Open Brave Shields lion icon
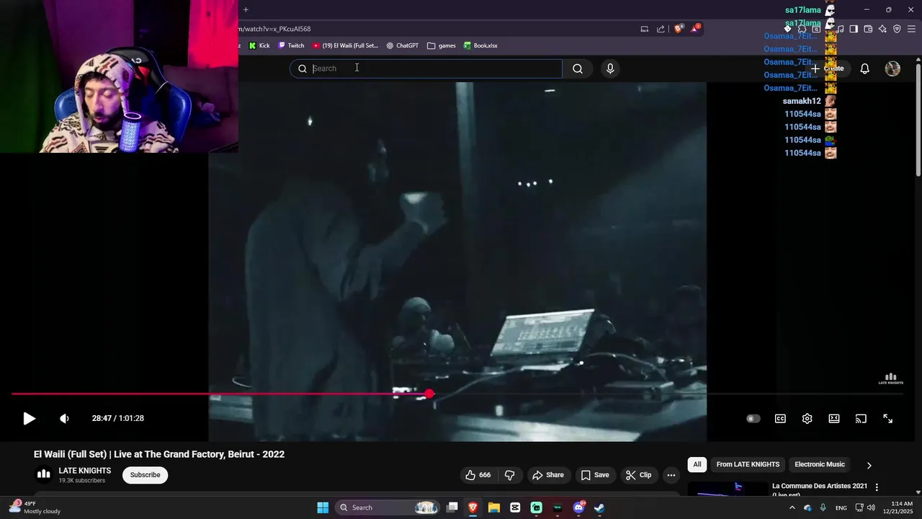922x519 pixels. click(679, 29)
